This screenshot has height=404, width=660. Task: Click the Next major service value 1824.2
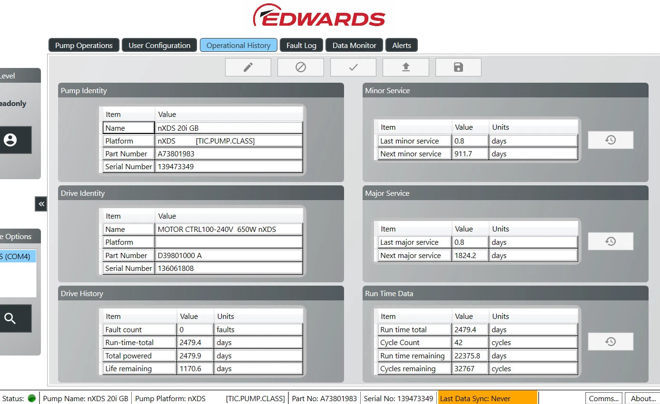click(470, 255)
